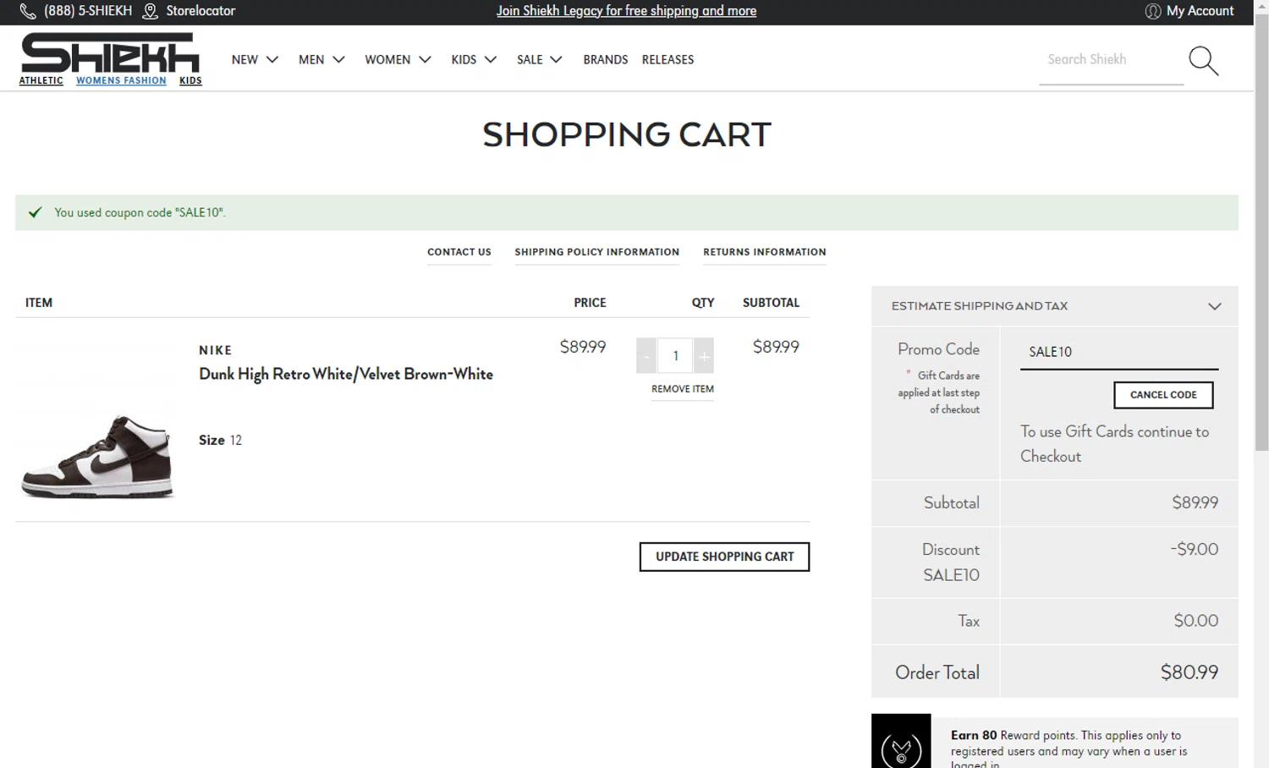
Task: Expand the NEW menu chevron
Action: pos(272,59)
